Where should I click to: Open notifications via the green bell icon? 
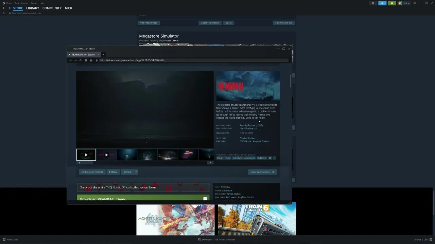392,3
